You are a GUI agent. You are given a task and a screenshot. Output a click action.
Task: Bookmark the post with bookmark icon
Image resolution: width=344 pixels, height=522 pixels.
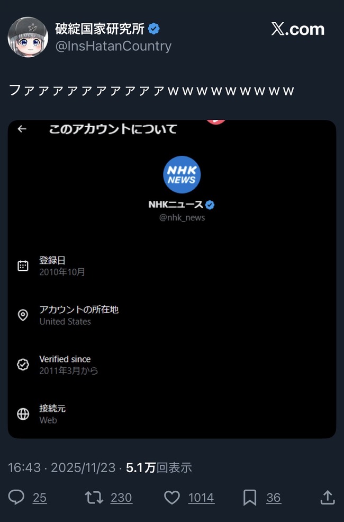250,498
